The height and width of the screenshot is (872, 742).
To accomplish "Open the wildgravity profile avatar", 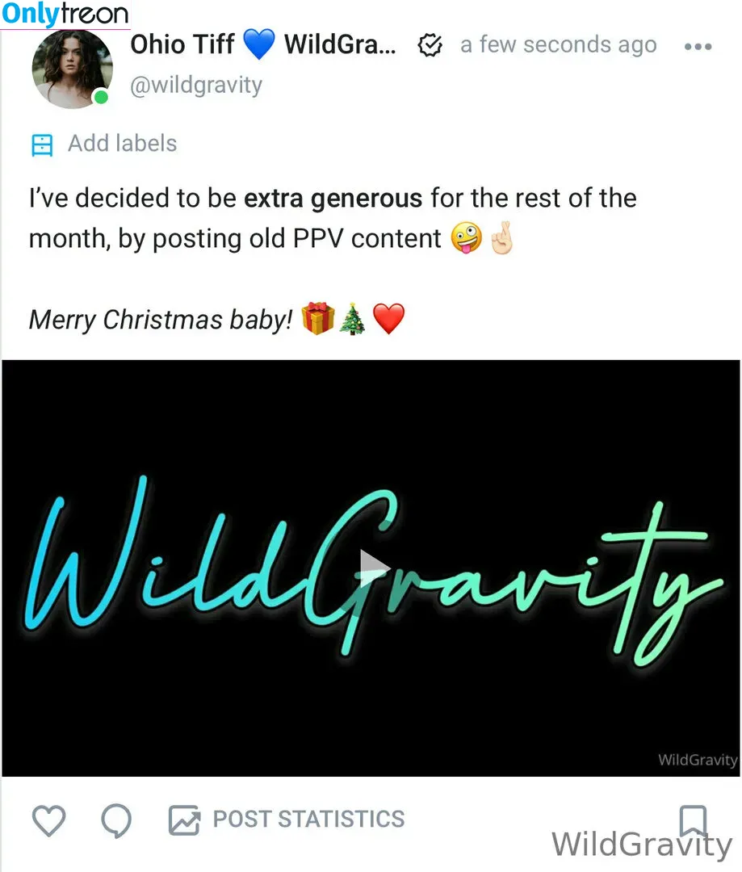I will 73,69.
